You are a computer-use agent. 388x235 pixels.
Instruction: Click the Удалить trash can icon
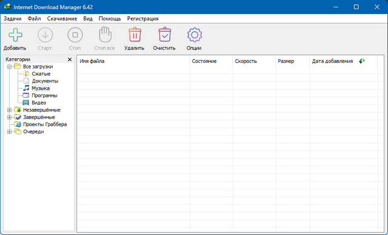(x=135, y=35)
